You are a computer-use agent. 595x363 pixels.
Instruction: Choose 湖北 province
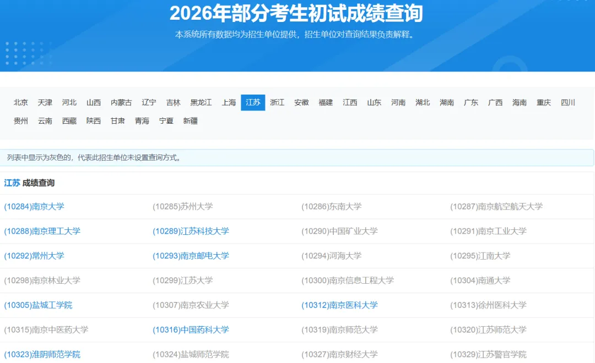coord(423,103)
